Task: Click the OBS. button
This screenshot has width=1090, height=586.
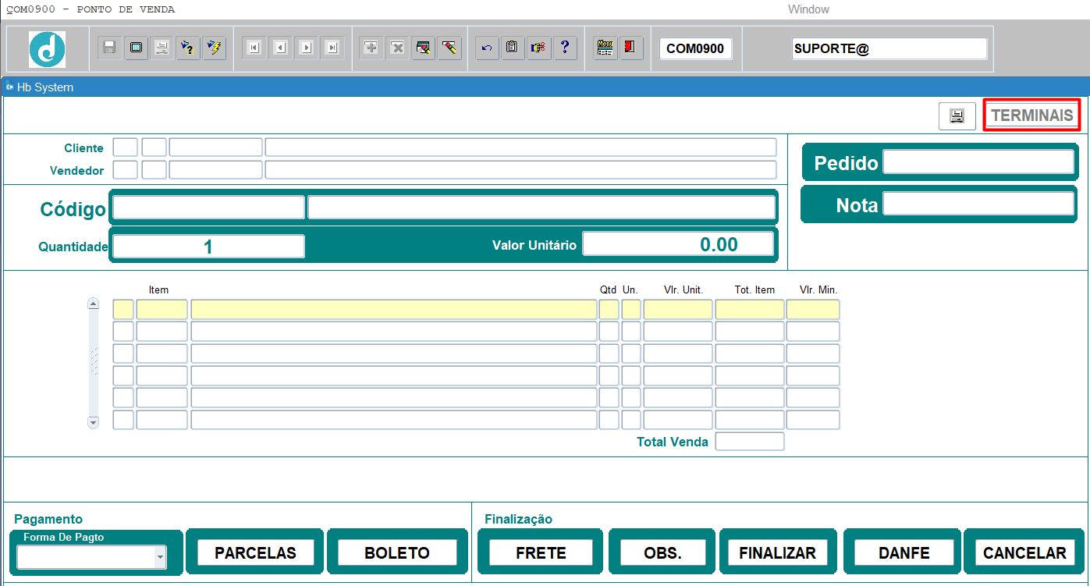Action: [x=662, y=553]
